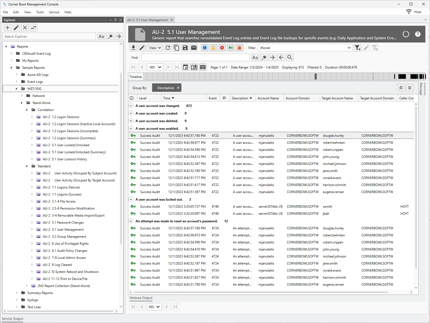Click the add filter funnel icon
This screenshot has width=430, height=323.
click(x=358, y=48)
